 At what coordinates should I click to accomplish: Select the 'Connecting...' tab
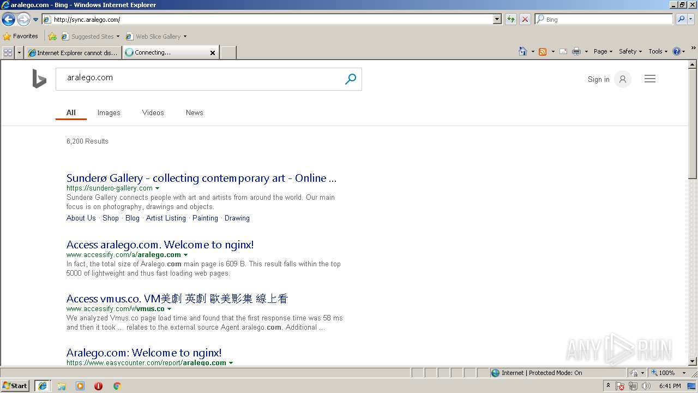click(x=166, y=52)
